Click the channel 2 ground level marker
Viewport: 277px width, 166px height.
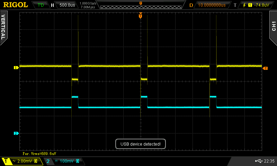16,133
